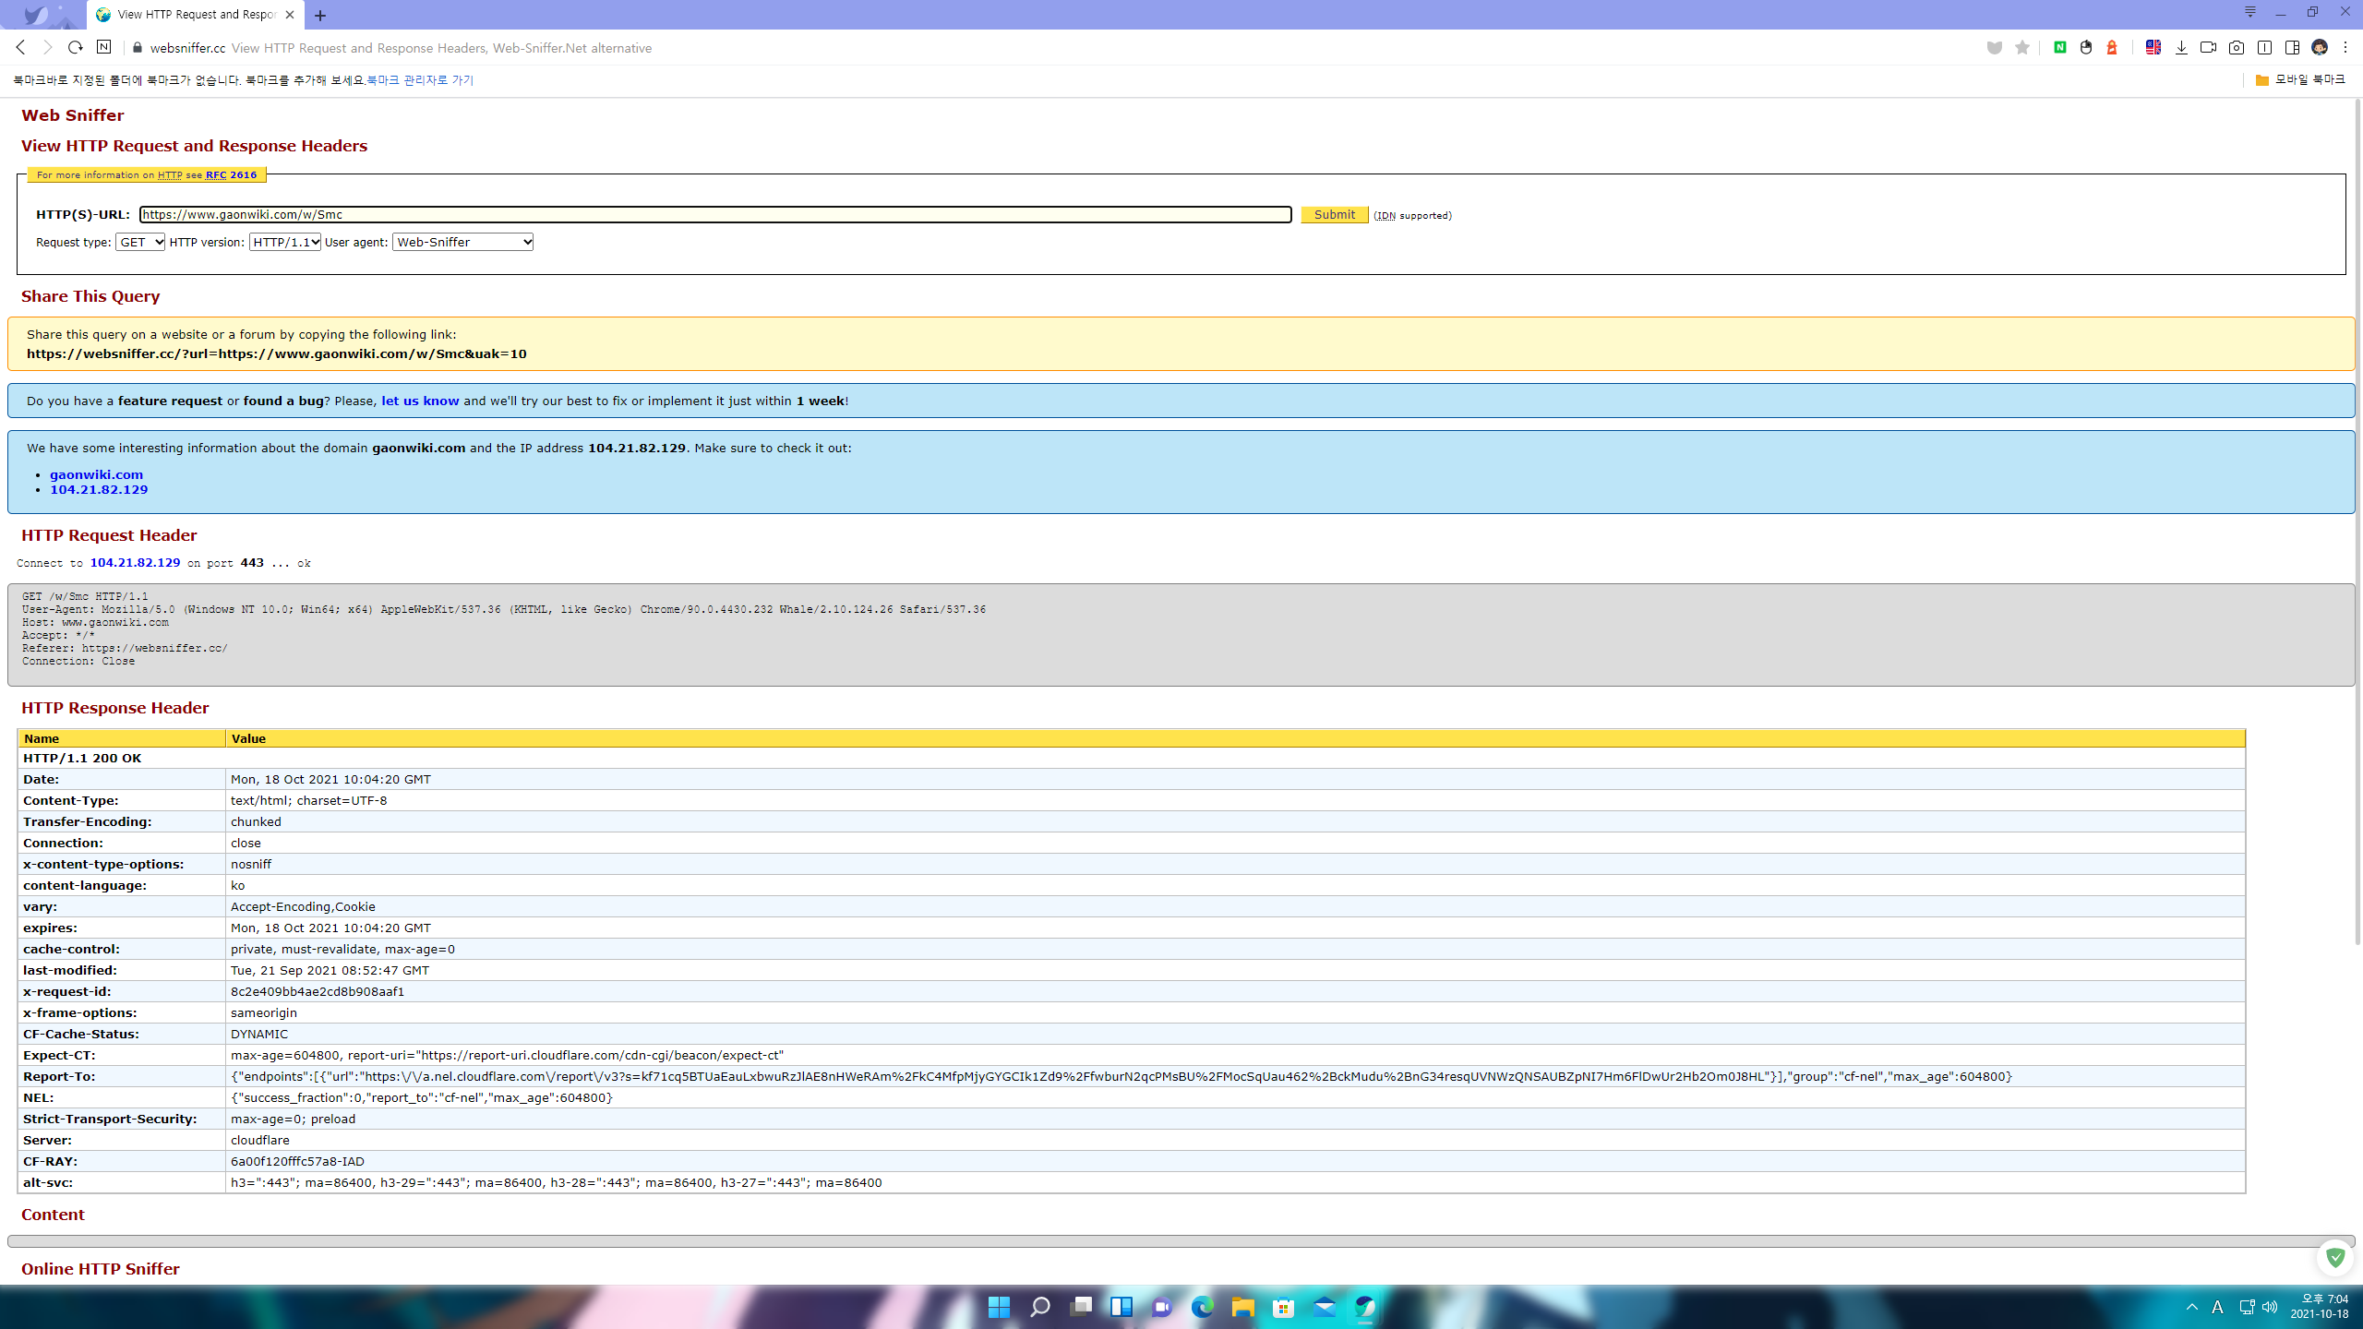Open the Naver home N icon
2363x1329 pixels.
click(x=103, y=47)
